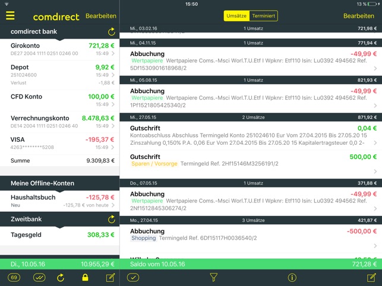This screenshot has width=382, height=286.
Task: Refresh the comdirect bank accounts
Action: pos(111,31)
